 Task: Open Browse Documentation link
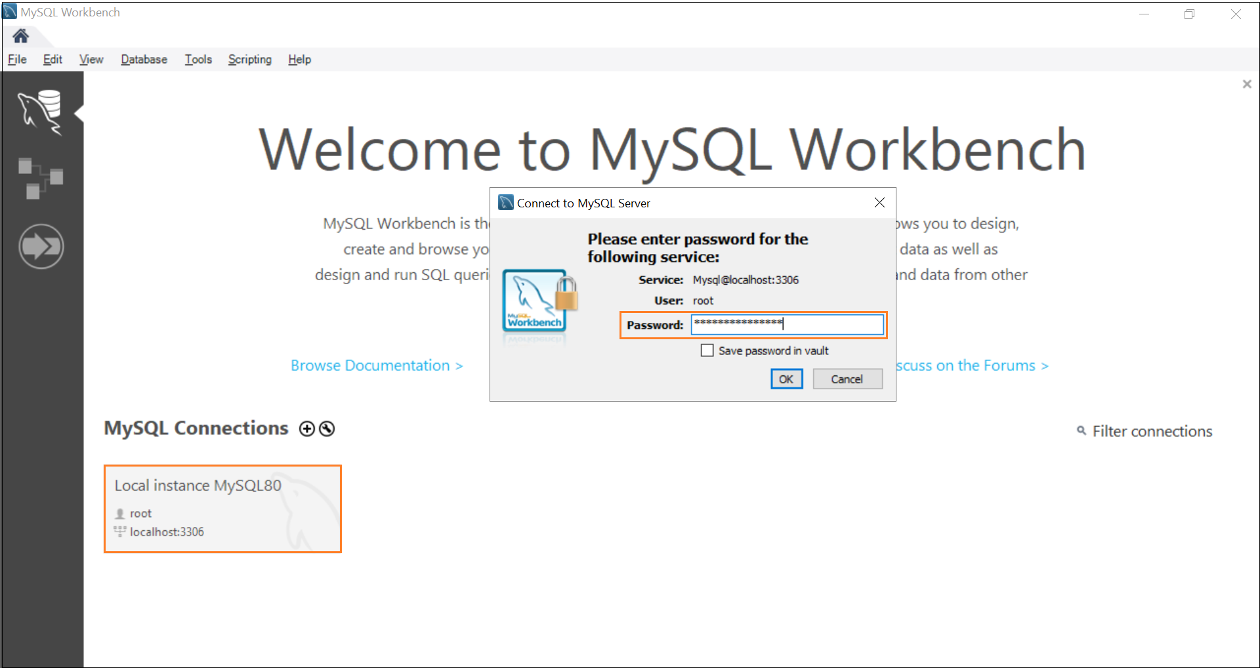(377, 365)
